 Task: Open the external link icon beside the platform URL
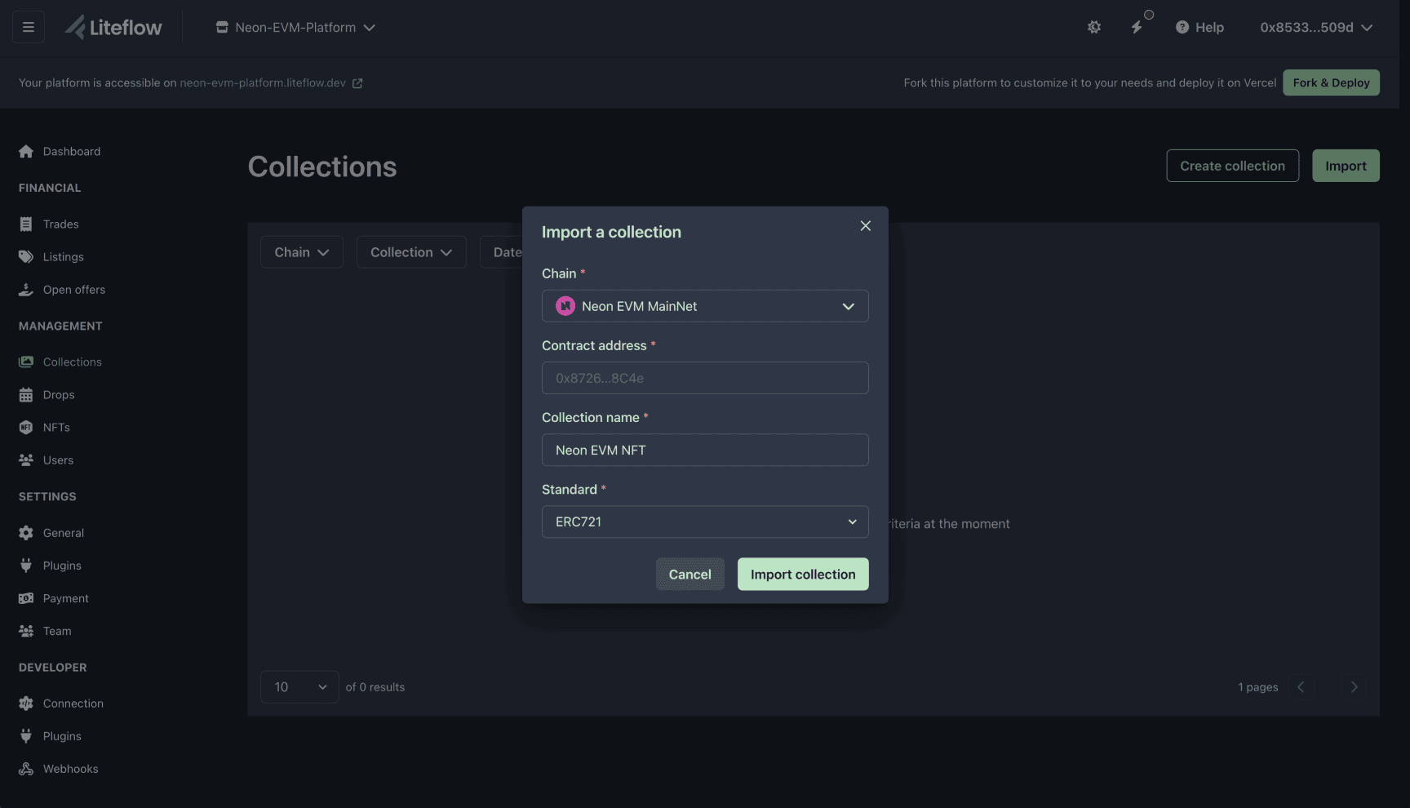click(357, 82)
